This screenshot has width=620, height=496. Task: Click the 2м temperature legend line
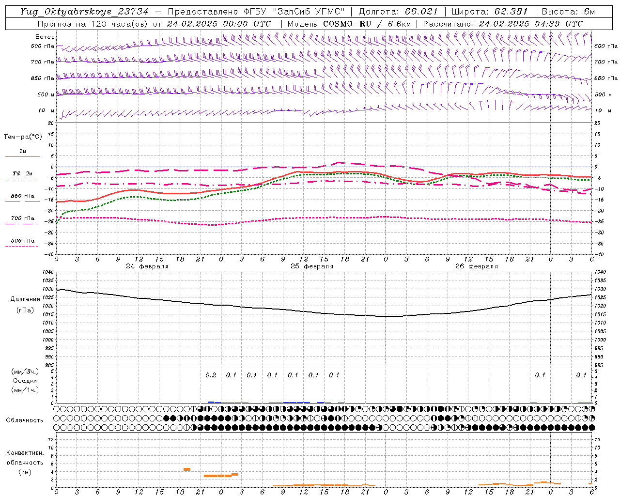pyautogui.click(x=22, y=156)
